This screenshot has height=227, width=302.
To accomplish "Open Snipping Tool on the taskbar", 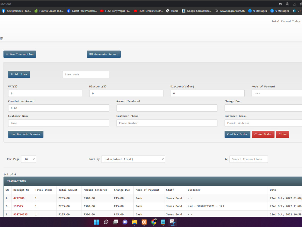I will point(172,222).
